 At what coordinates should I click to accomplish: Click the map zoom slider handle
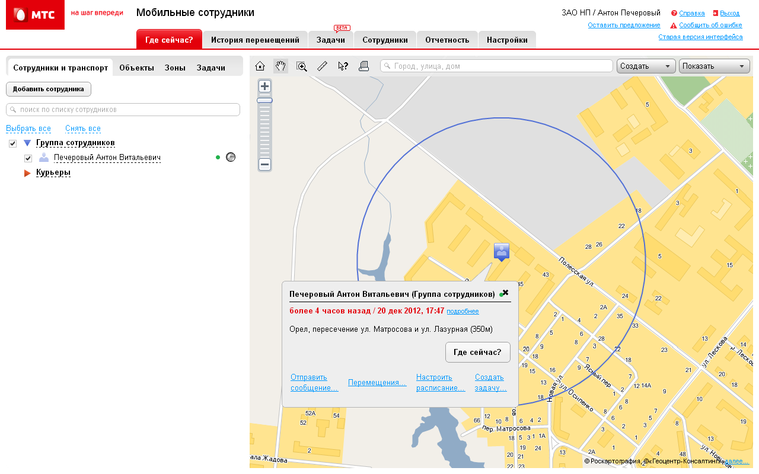click(264, 101)
